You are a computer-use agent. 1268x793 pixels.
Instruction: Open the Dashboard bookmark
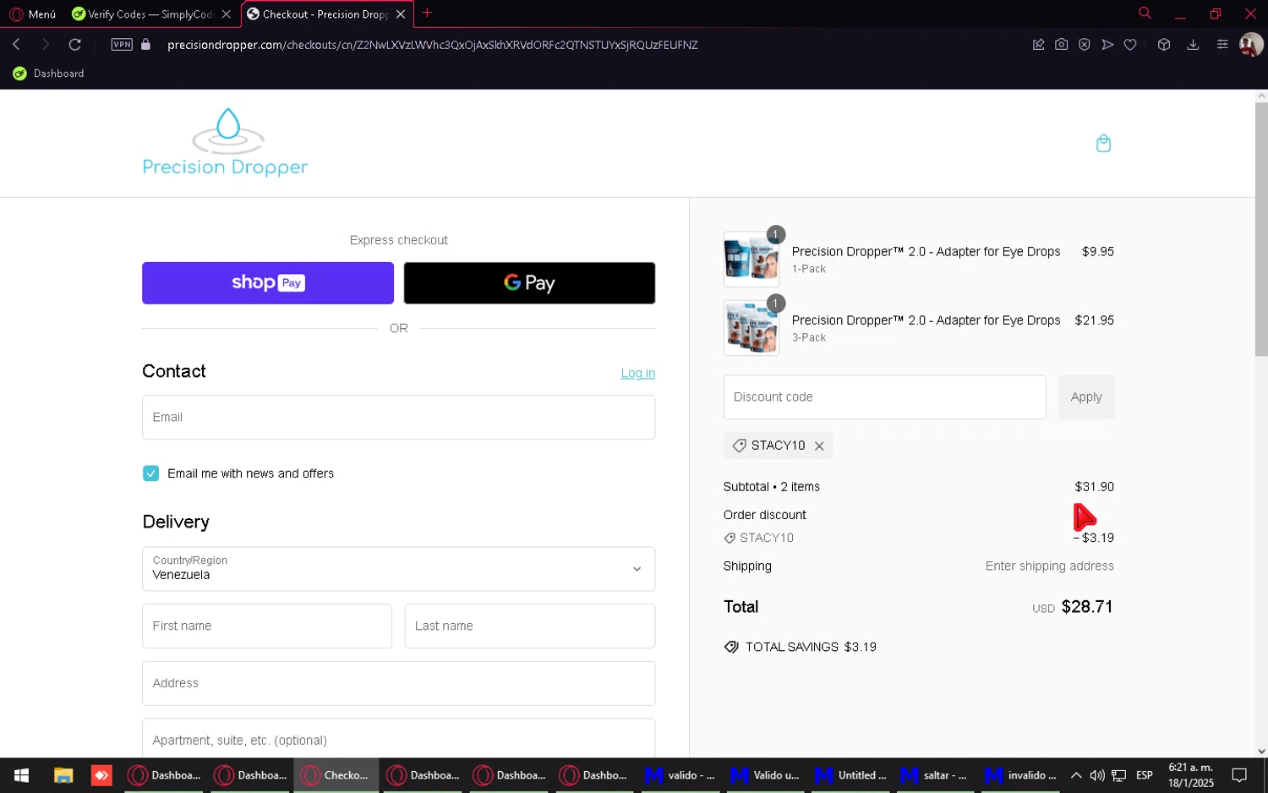tap(49, 74)
